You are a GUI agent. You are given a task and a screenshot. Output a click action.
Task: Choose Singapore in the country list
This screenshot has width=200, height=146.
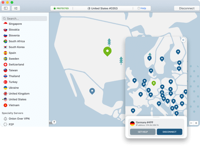coord(15,24)
